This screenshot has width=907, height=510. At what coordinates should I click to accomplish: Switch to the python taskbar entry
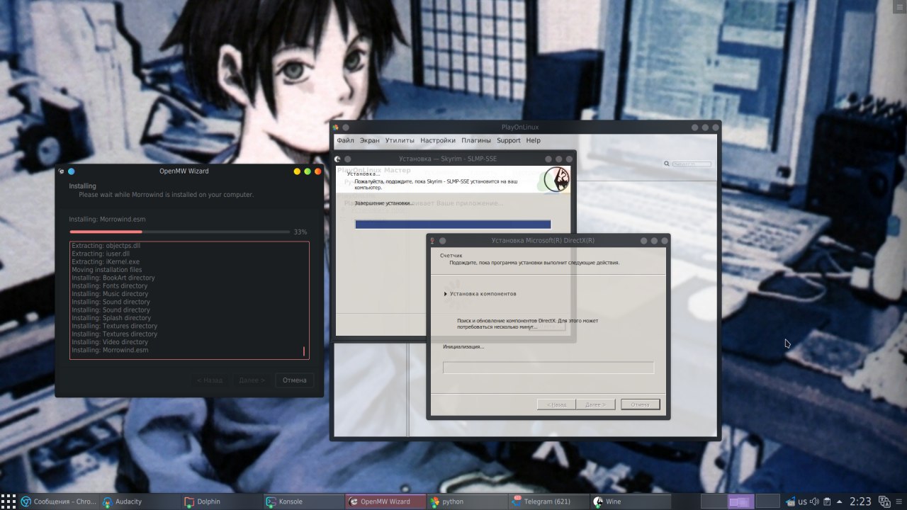[467, 501]
